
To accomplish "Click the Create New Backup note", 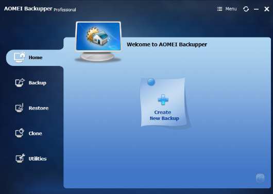I will (163, 102).
